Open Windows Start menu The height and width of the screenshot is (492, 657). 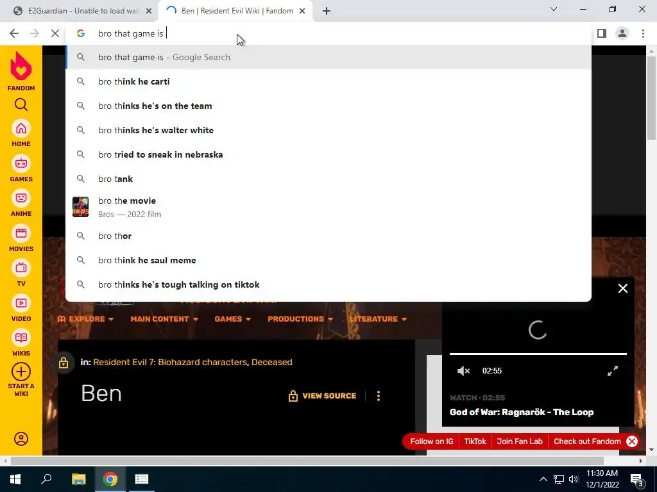click(15, 479)
